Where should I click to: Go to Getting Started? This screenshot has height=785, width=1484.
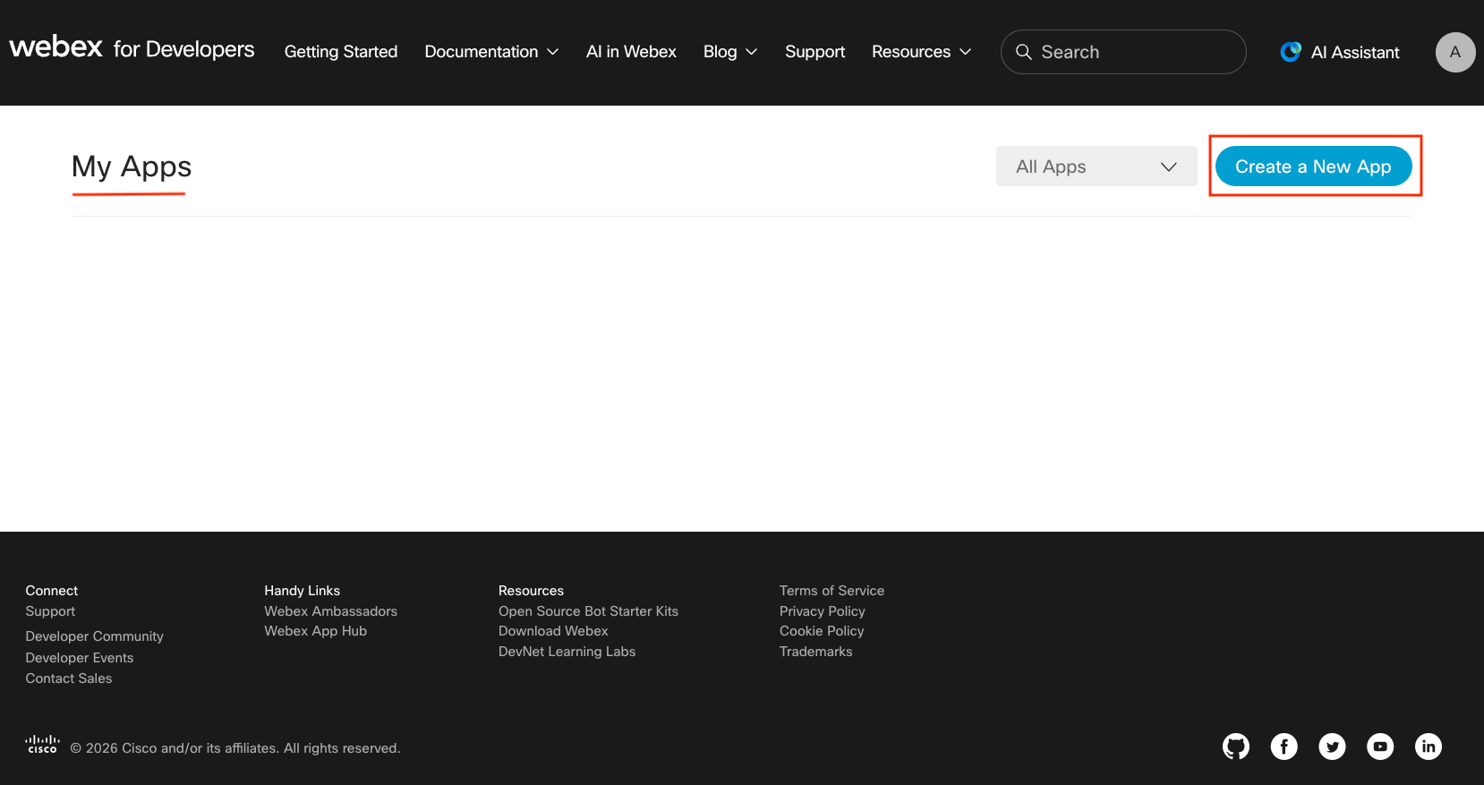pos(341,52)
